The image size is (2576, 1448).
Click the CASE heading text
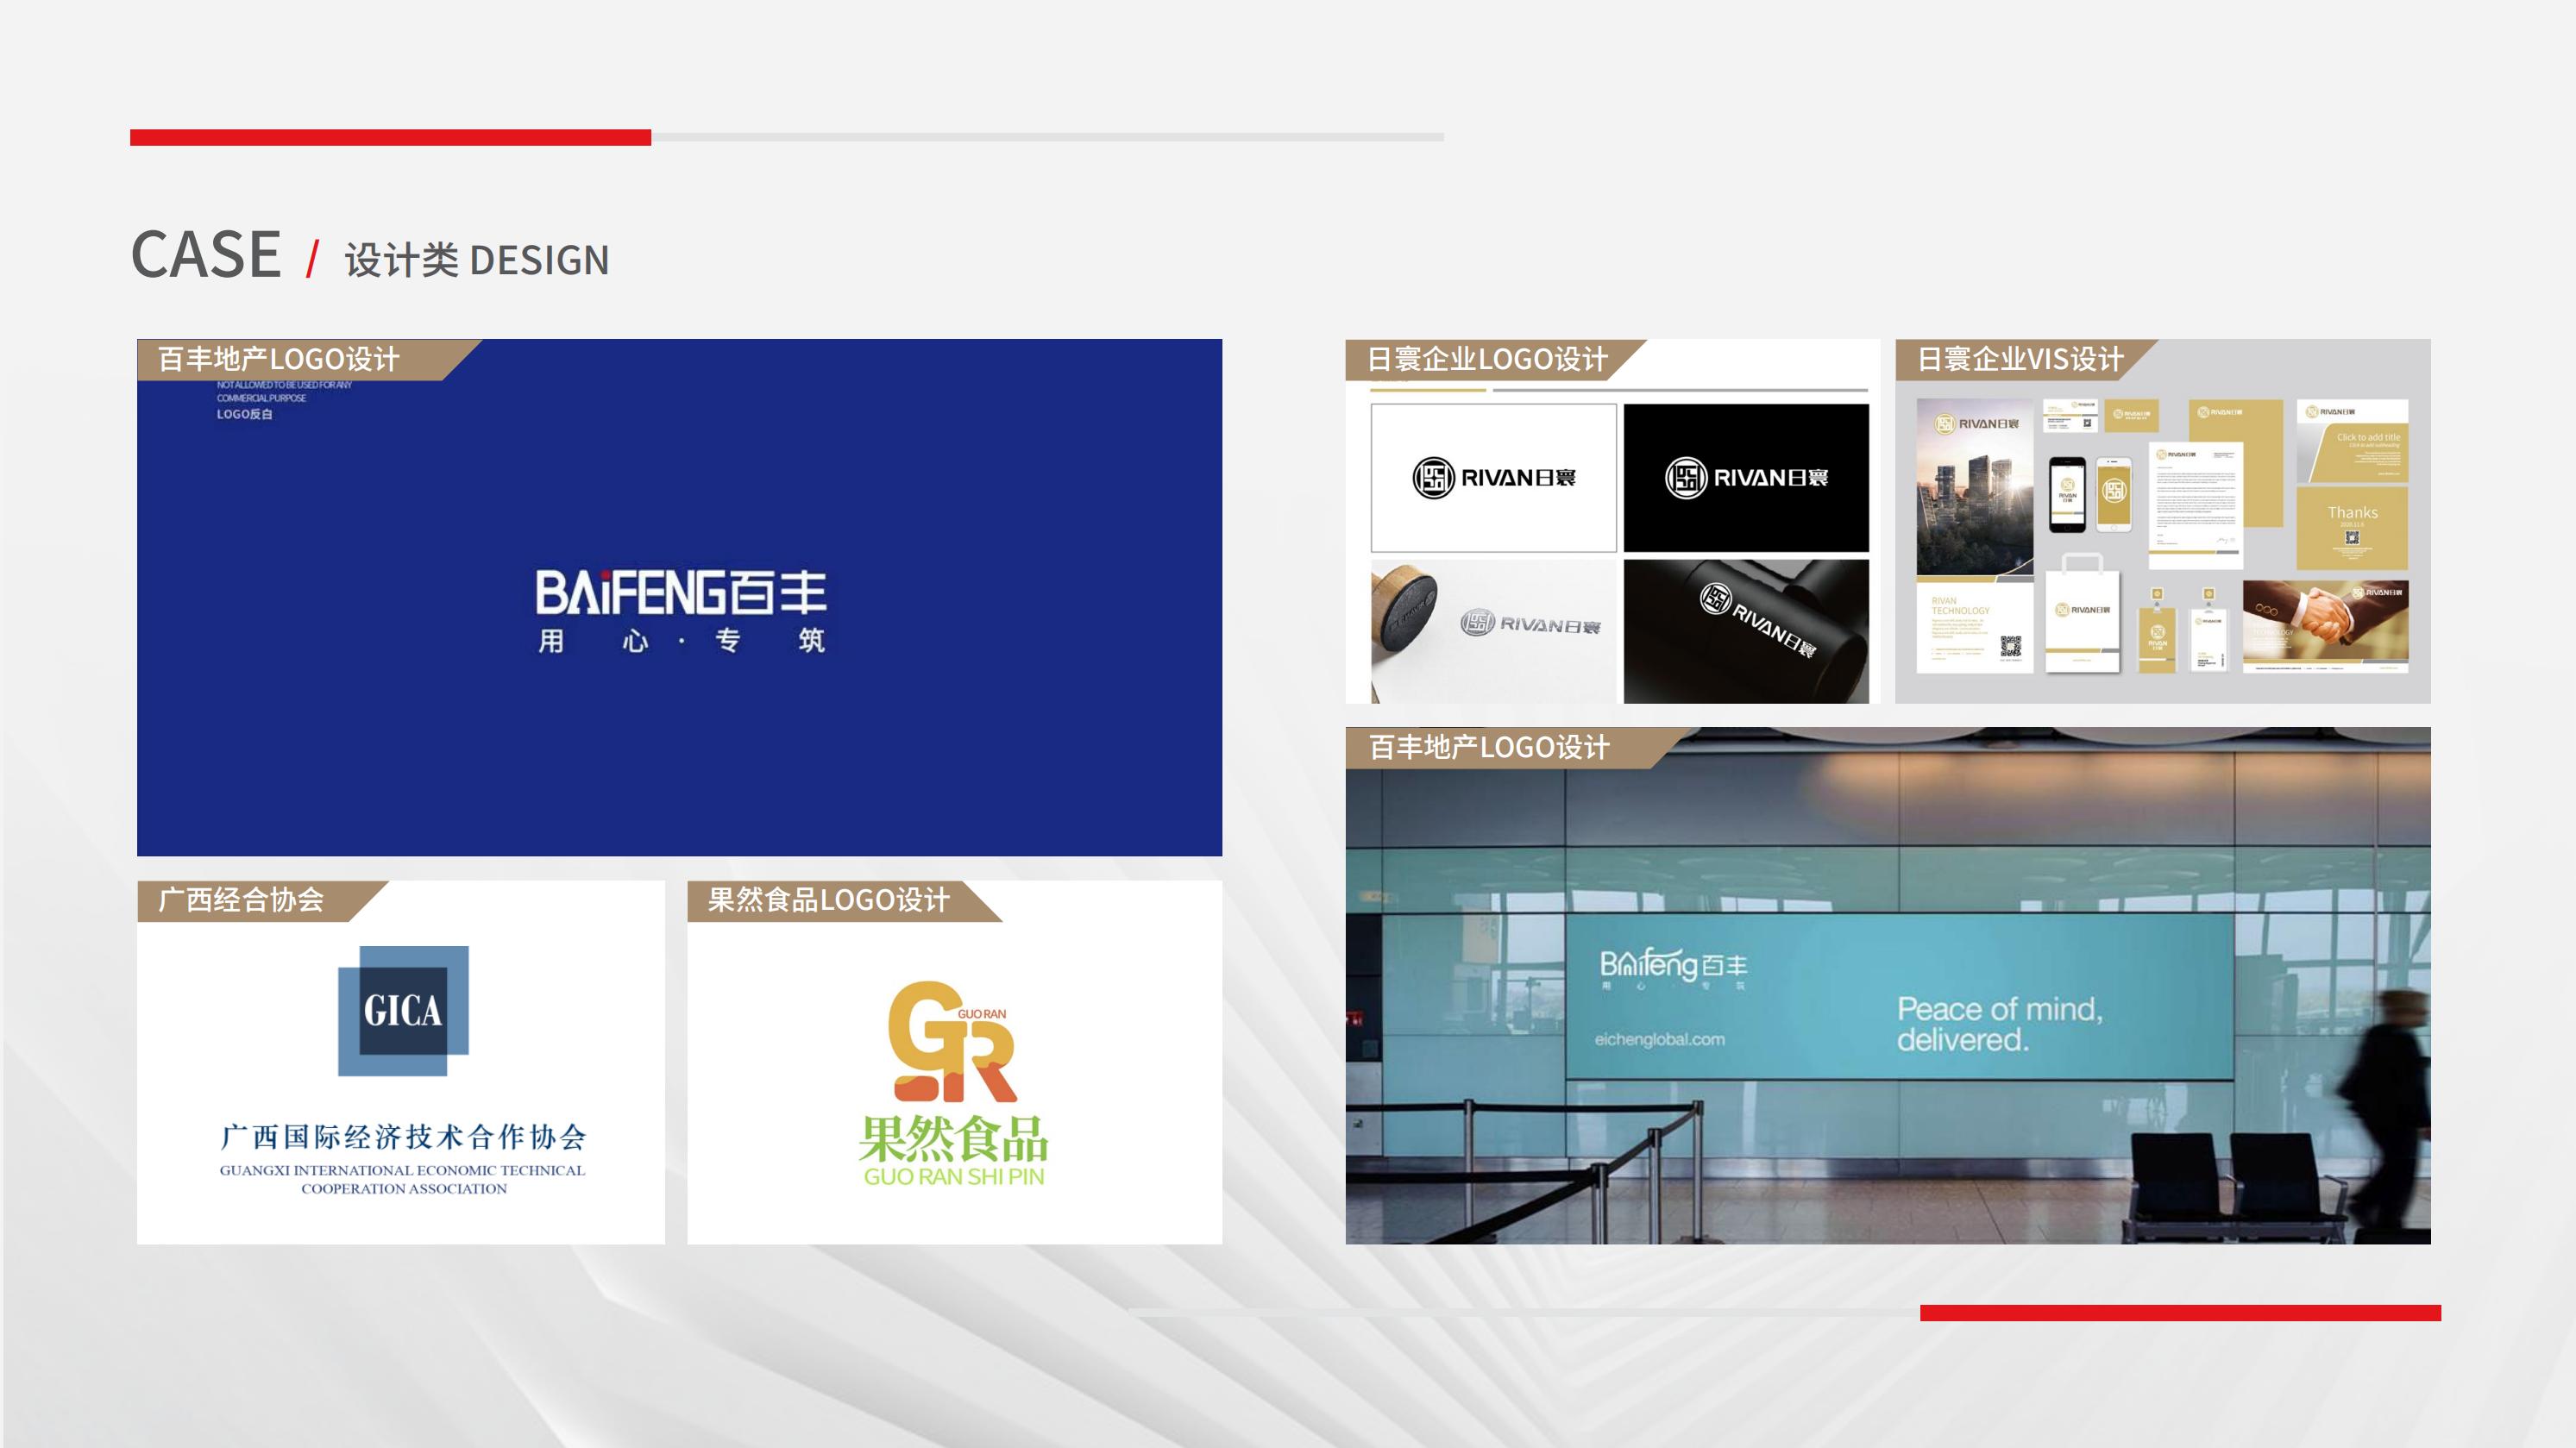[x=206, y=254]
